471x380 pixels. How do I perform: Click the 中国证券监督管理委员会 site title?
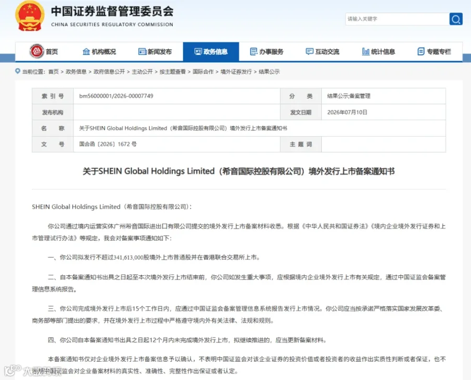coord(112,12)
